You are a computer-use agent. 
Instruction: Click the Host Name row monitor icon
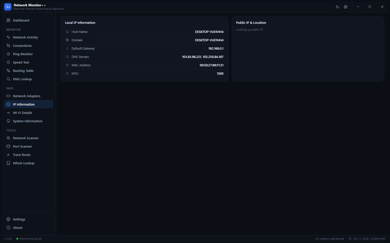(x=67, y=32)
